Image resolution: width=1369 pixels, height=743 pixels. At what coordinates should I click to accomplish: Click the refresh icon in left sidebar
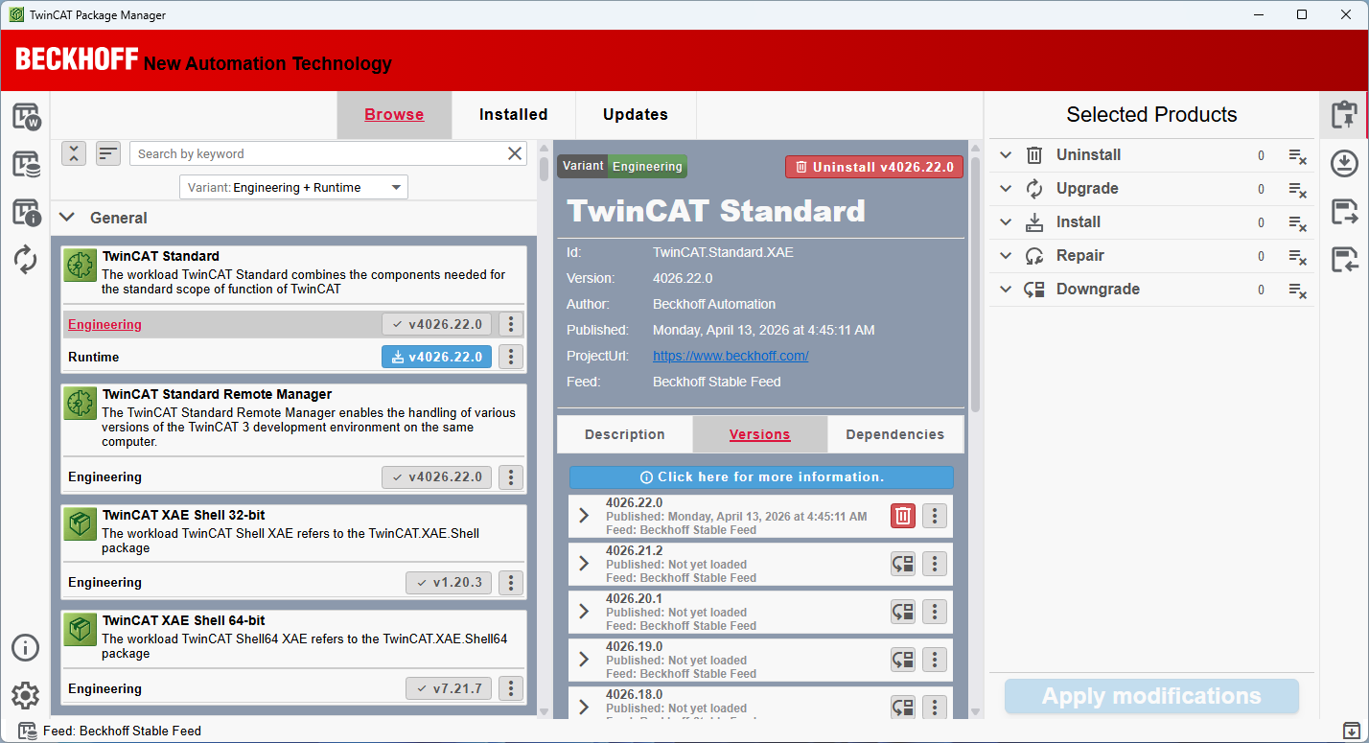coord(26,260)
